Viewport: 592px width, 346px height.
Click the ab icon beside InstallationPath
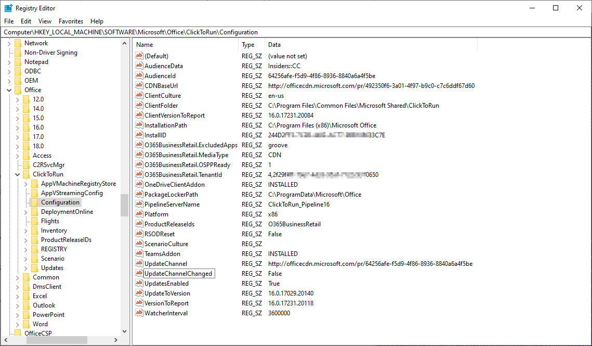(139, 125)
